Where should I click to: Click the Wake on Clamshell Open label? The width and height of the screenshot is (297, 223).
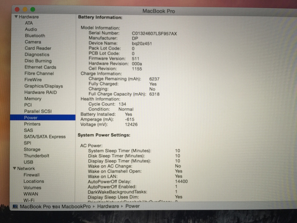point(115,171)
